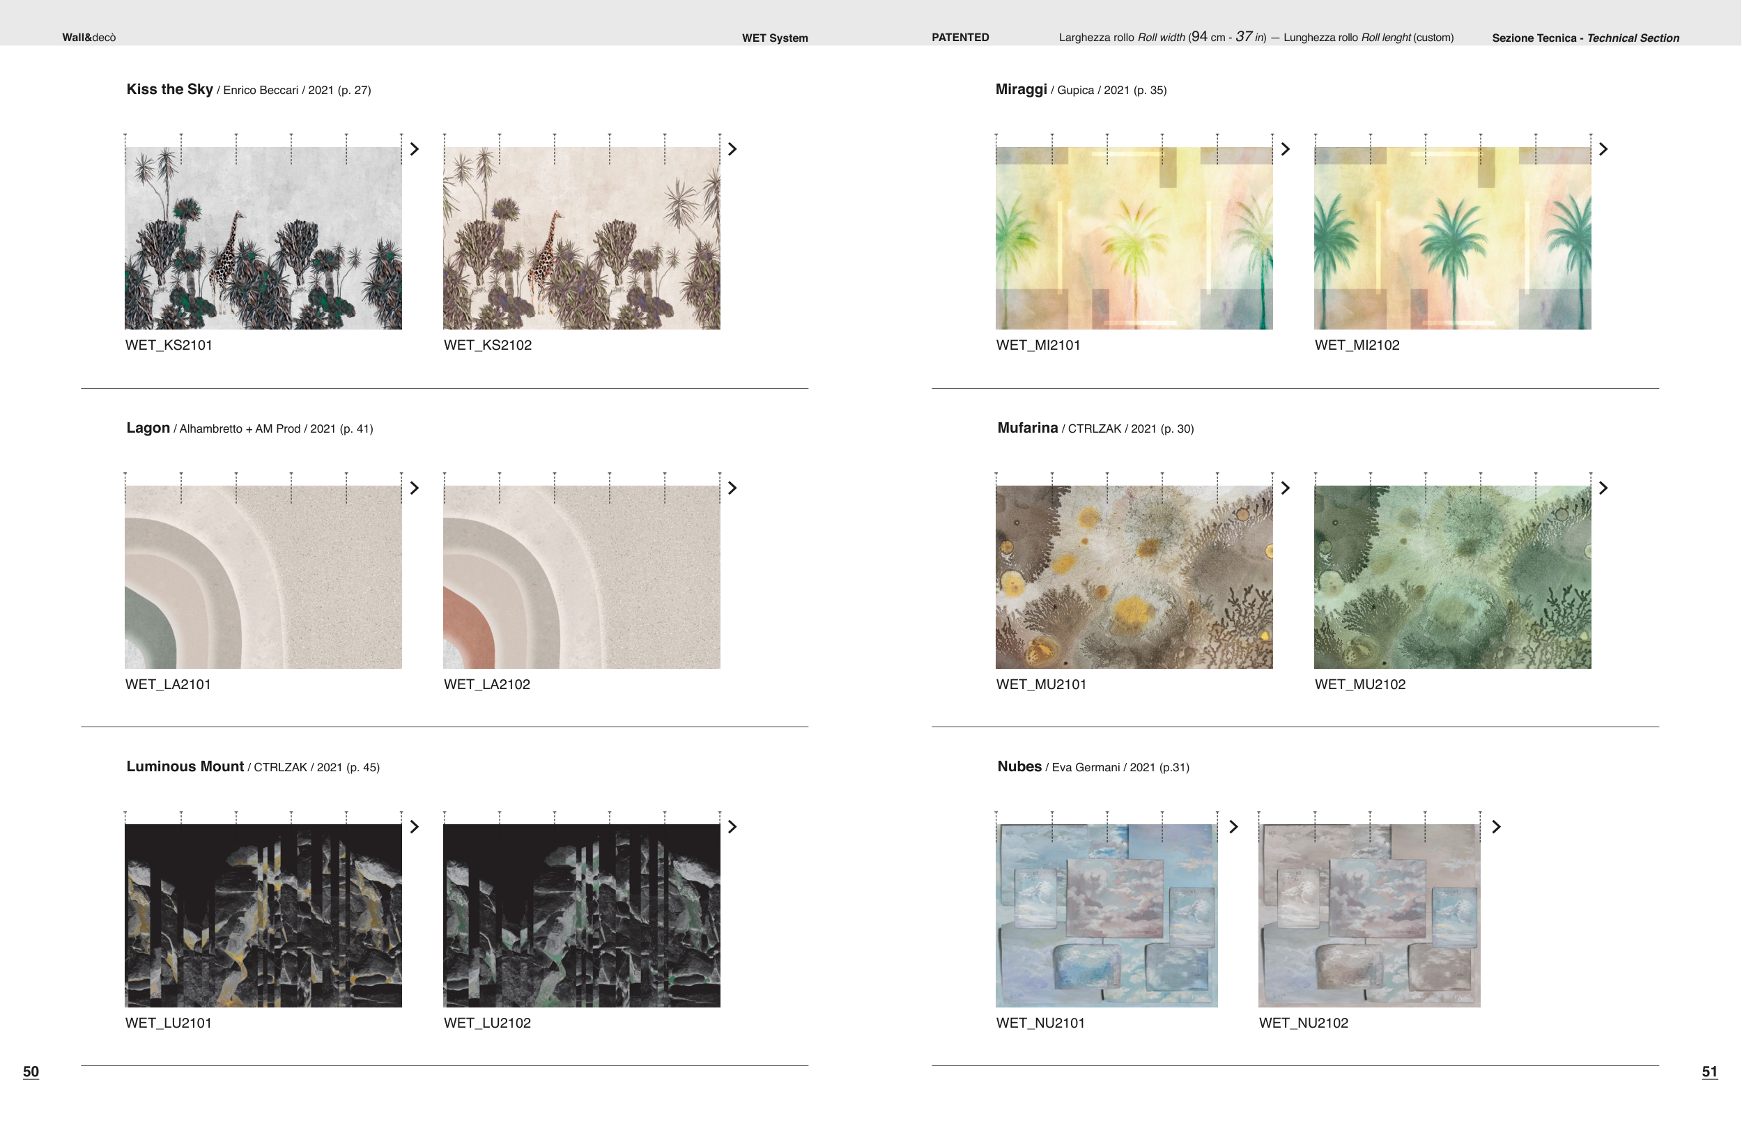Click the Wall&decò header text
This screenshot has height=1128, width=1742.
[x=88, y=38]
